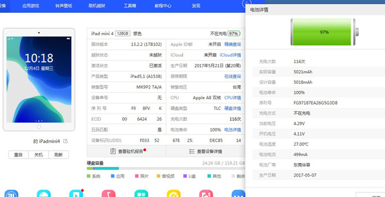Click the yellow gear shortcut icon
Viewport: 385px width, 197px height.
(x=174, y=194)
